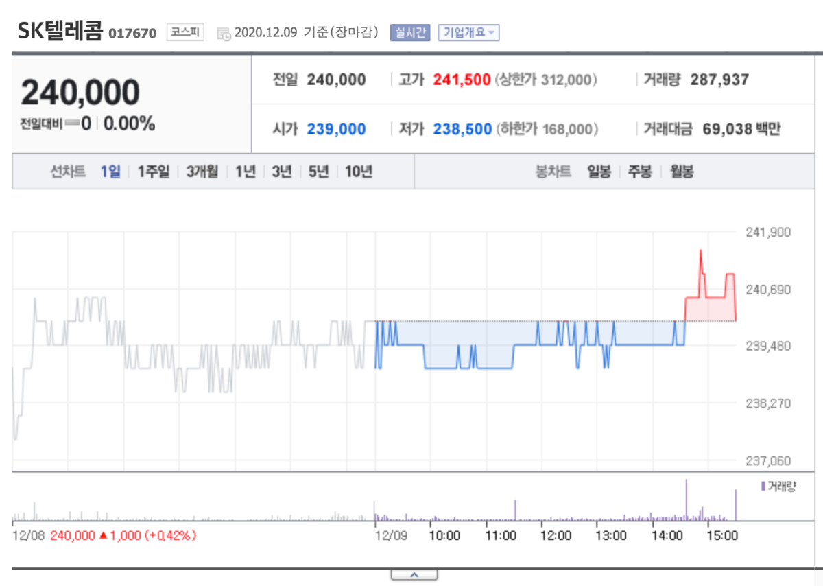This screenshot has height=586, width=823.
Task: Open the 일봉 daily candle chart
Action: [599, 172]
